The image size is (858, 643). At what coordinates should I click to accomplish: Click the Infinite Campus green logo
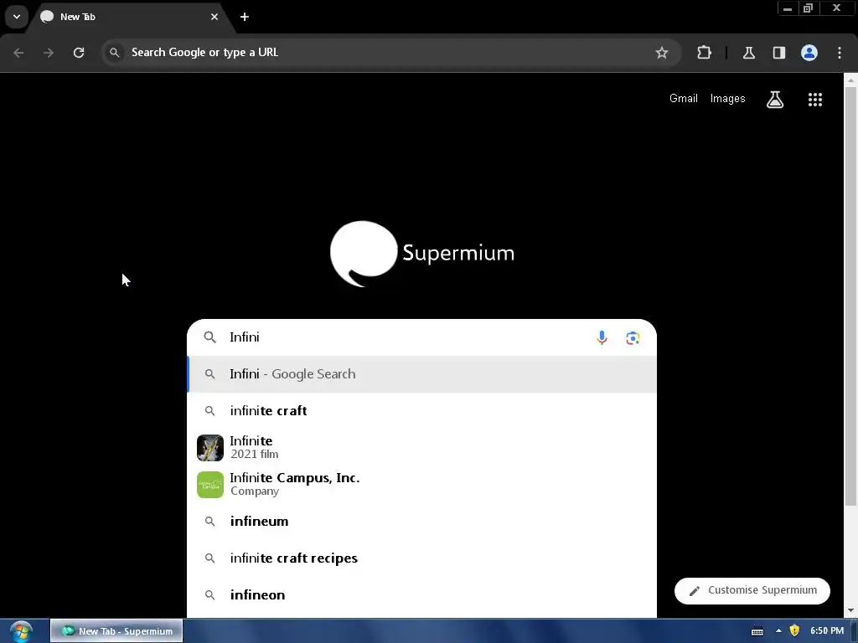(x=210, y=485)
